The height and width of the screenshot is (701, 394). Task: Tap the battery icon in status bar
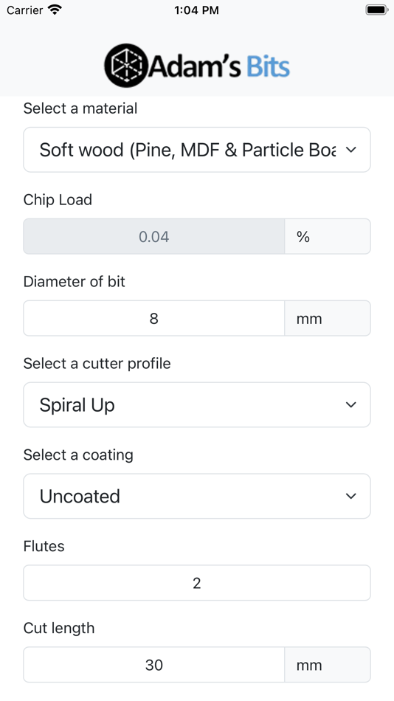click(376, 10)
